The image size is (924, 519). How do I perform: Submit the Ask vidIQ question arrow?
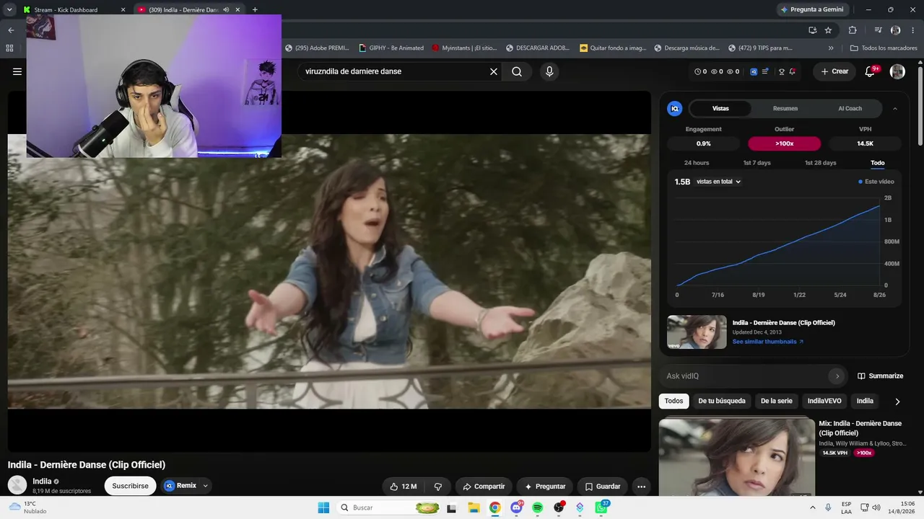[837, 376]
